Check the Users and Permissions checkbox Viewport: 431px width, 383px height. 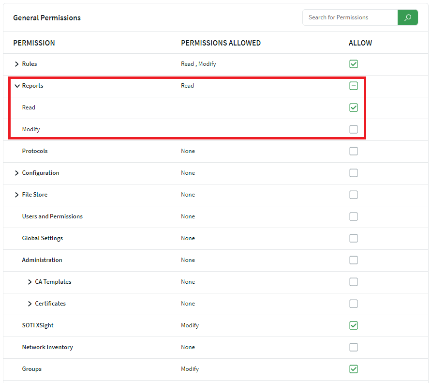point(354,216)
